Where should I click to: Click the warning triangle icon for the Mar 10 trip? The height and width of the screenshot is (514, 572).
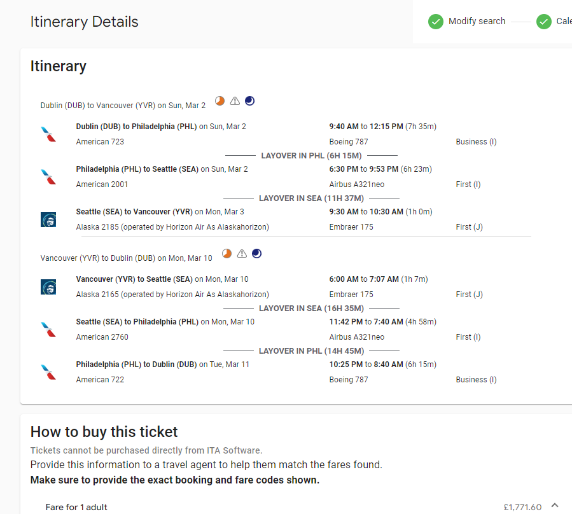coord(242,254)
